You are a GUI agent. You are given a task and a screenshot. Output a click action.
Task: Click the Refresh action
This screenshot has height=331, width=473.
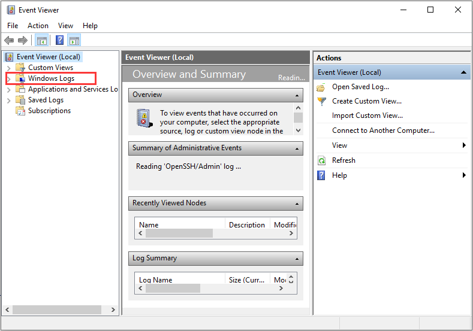point(344,160)
